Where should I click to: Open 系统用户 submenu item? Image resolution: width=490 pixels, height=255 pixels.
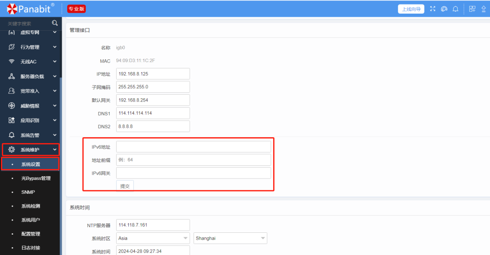(30, 220)
